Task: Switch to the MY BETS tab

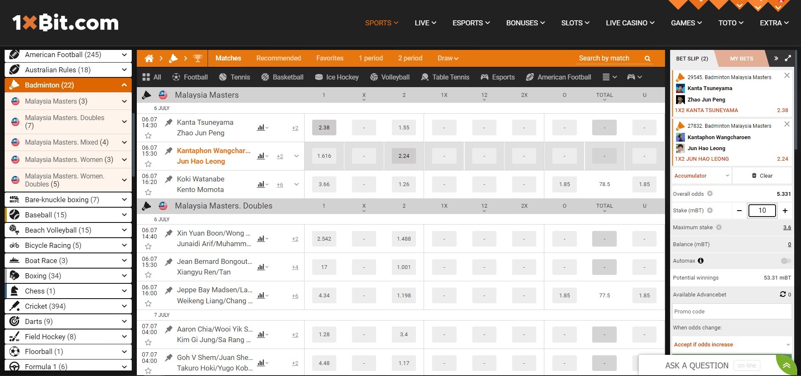Action: [741, 59]
